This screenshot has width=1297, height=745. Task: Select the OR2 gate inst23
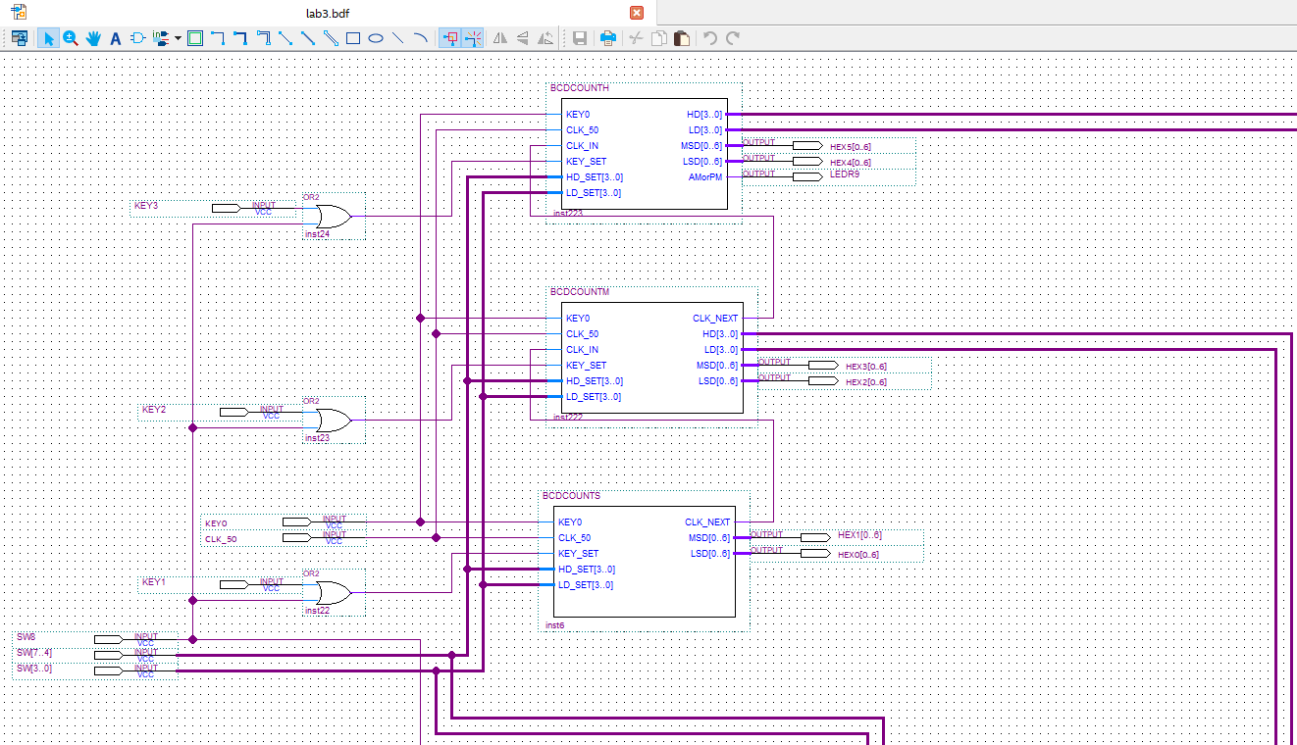point(333,420)
